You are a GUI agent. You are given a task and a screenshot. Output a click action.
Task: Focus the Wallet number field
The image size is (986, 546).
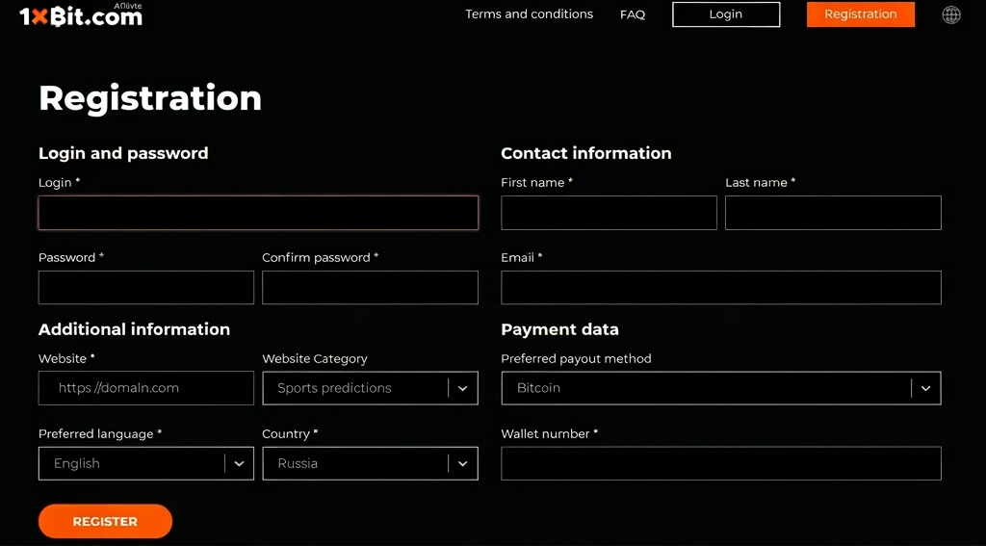coord(721,463)
